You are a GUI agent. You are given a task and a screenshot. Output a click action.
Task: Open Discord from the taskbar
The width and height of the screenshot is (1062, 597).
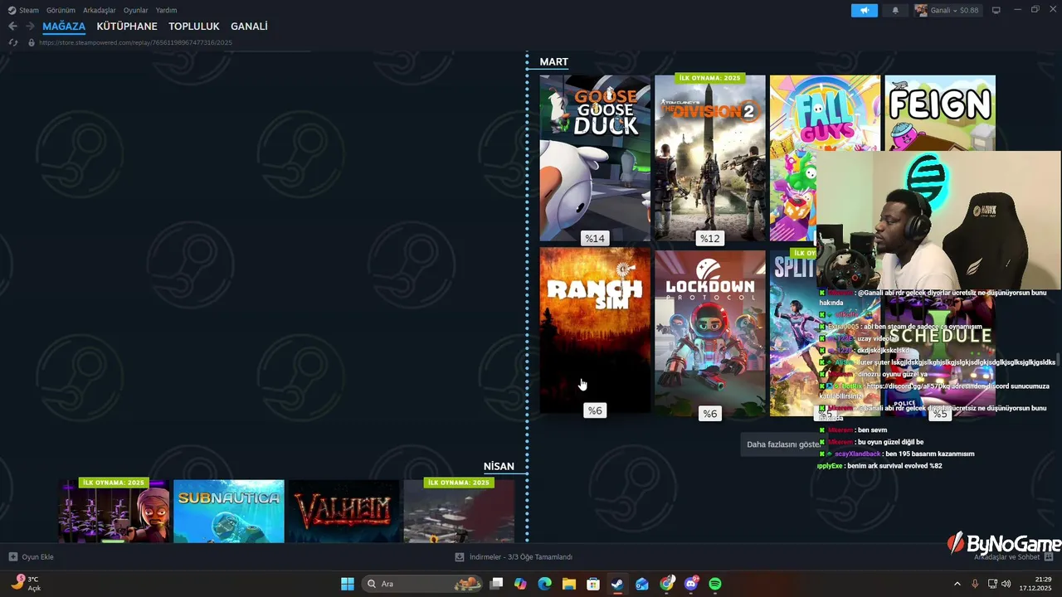click(x=691, y=584)
